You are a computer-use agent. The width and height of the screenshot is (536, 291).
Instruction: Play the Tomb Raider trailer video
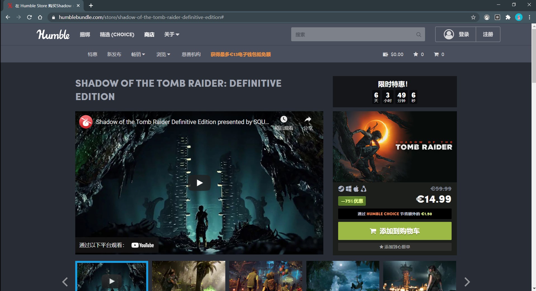[199, 183]
